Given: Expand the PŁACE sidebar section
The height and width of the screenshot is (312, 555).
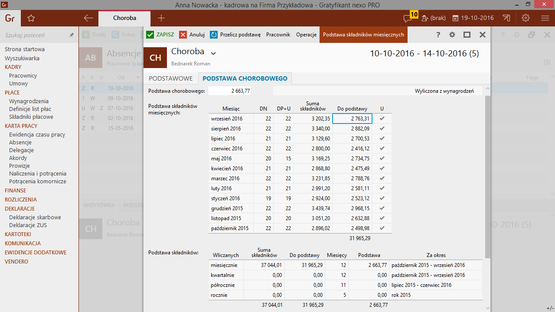Looking at the screenshot, I should (12, 92).
